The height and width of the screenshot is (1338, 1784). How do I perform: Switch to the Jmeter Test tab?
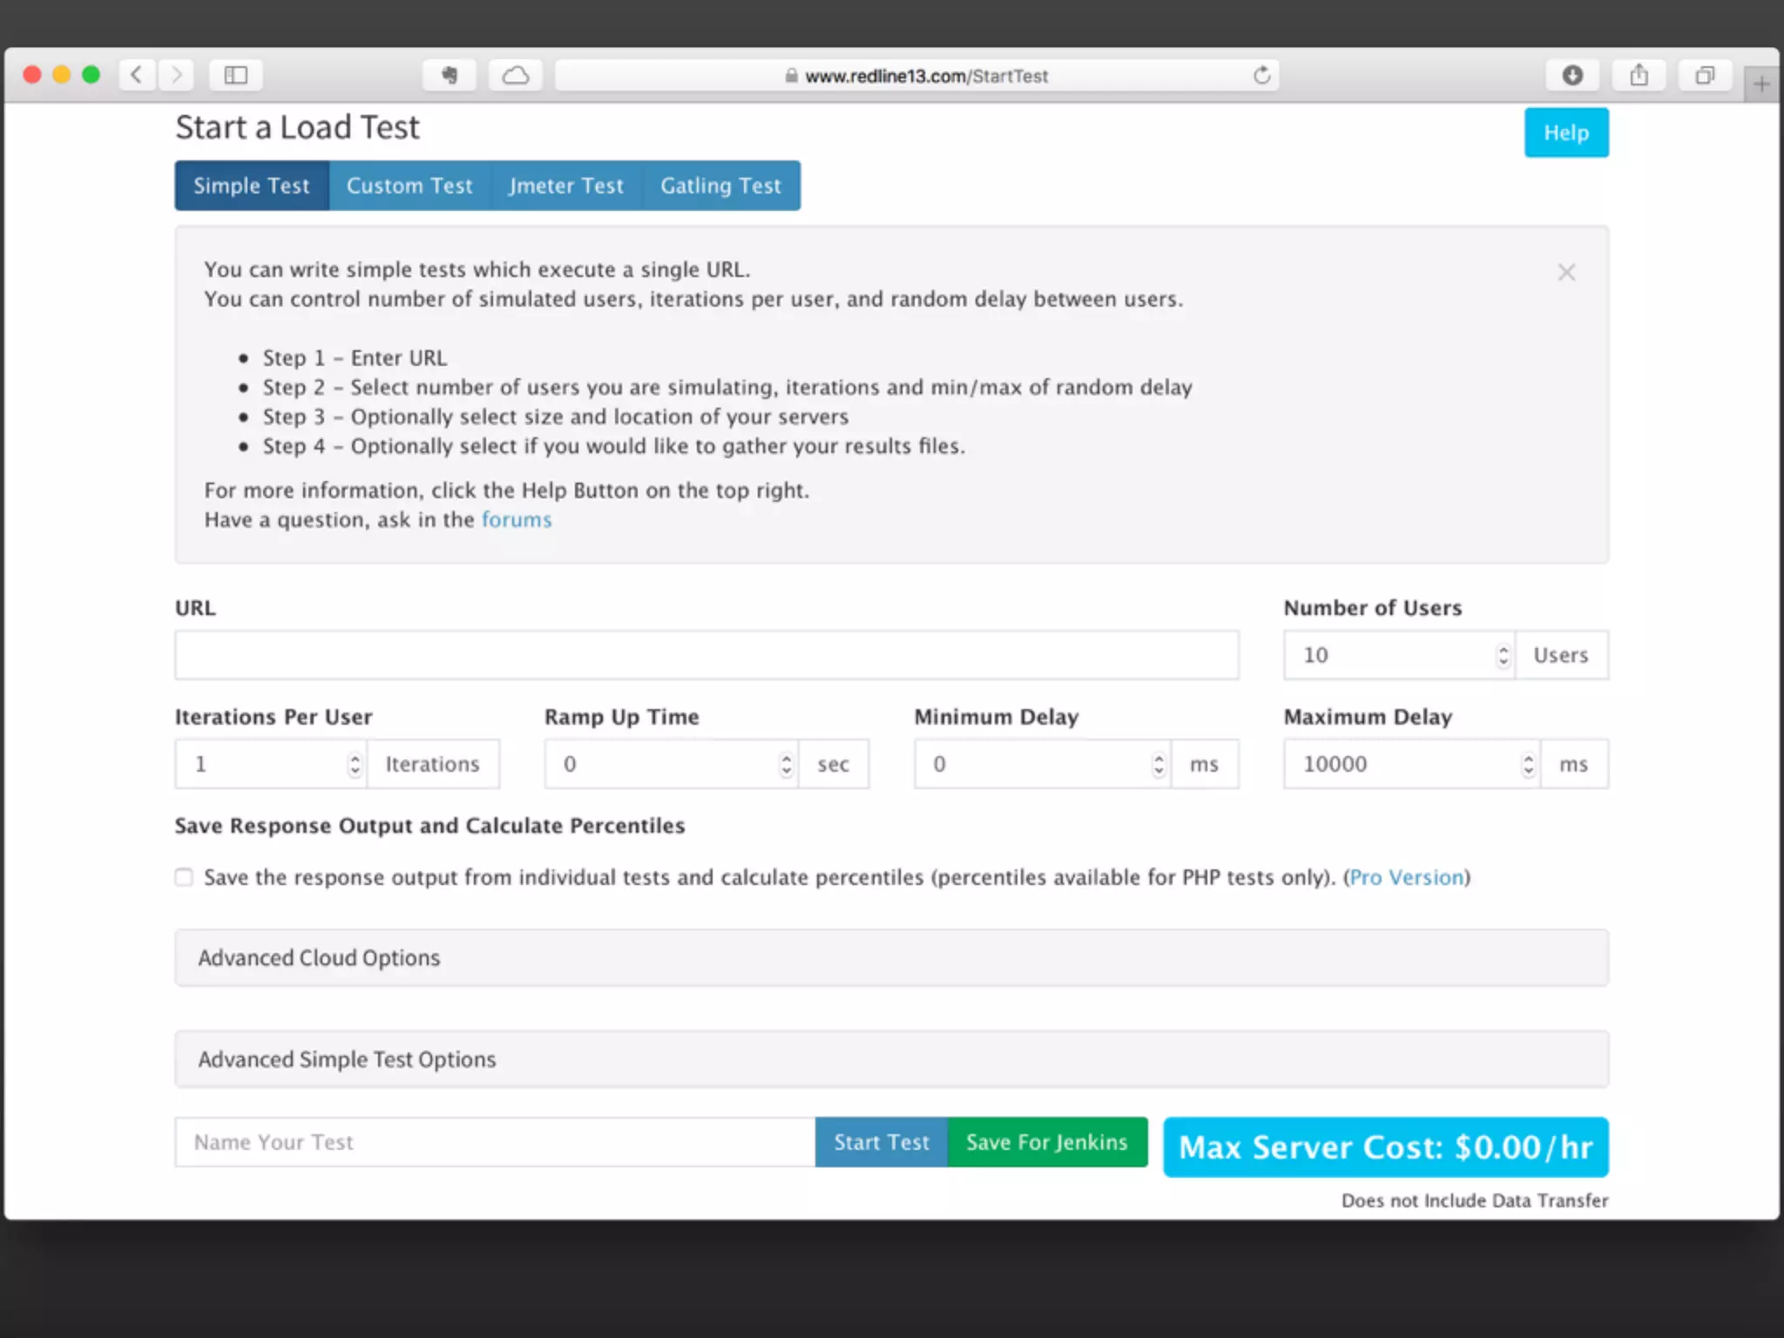566,186
